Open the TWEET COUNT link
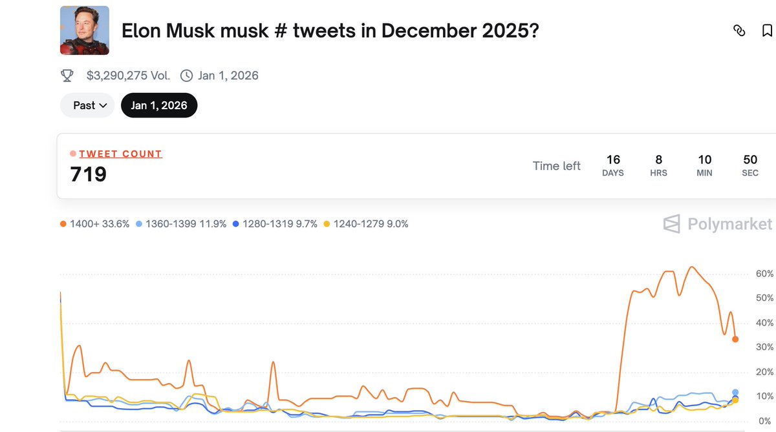Viewport: 776px width, 432px height. (x=120, y=154)
